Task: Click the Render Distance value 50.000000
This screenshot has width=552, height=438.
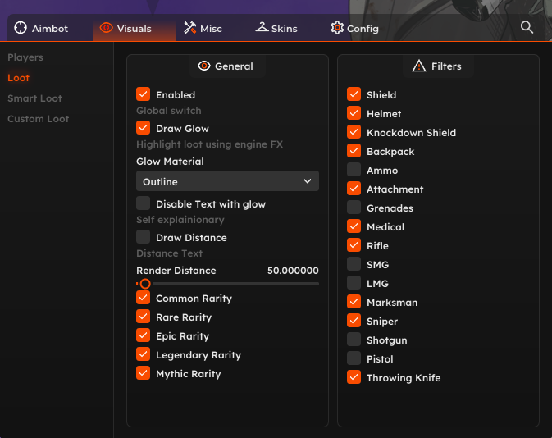Action: click(x=293, y=271)
